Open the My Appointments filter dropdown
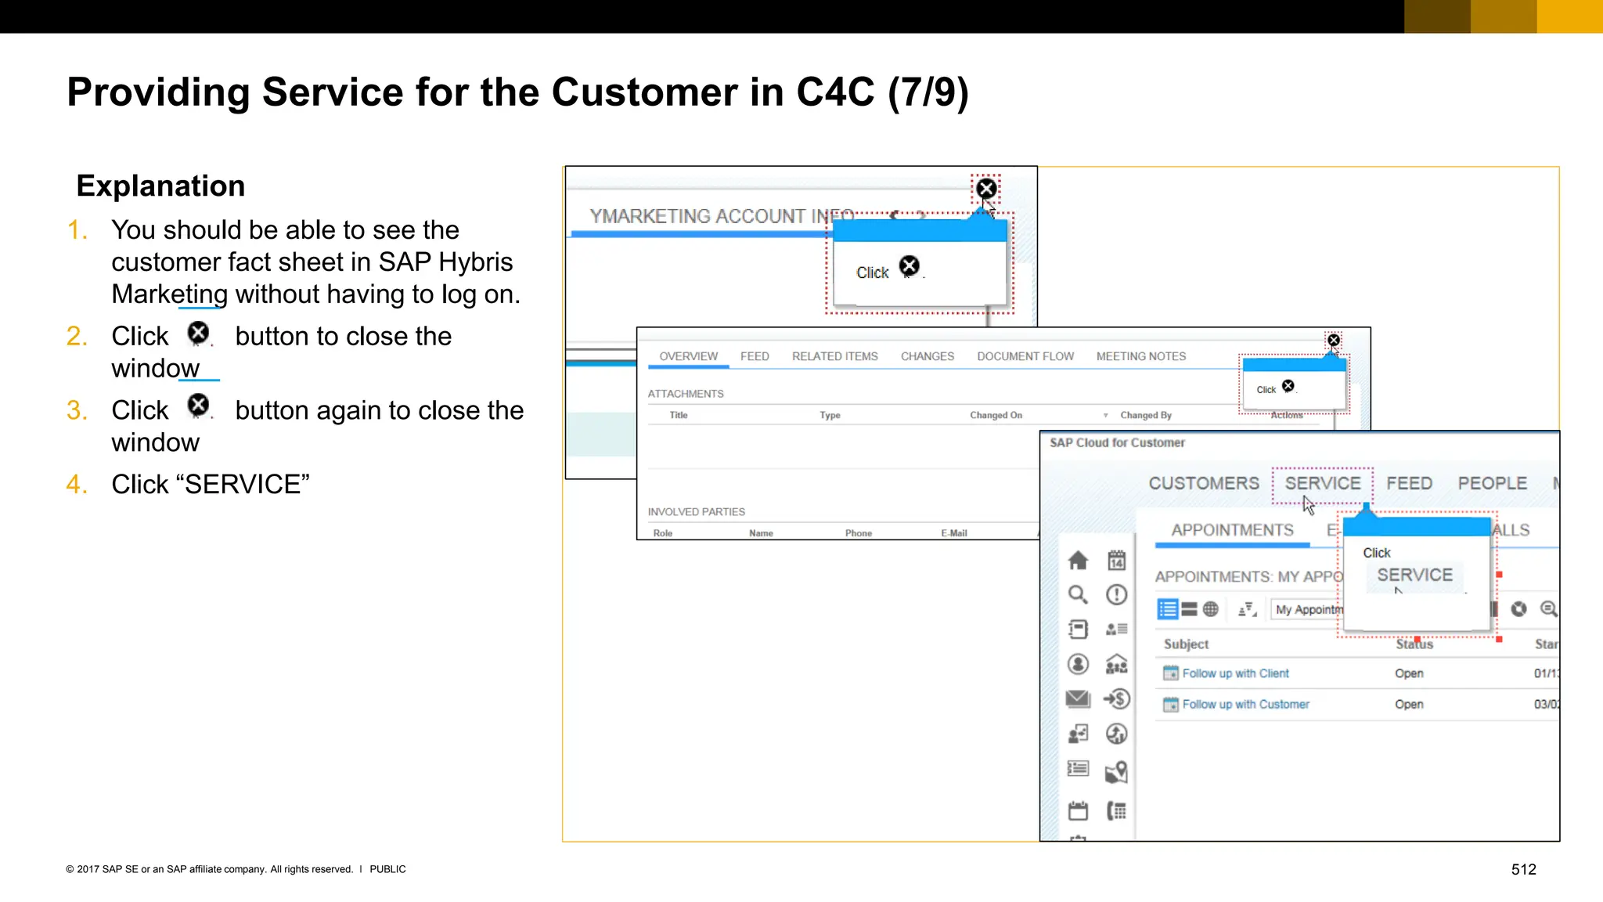 (1307, 609)
